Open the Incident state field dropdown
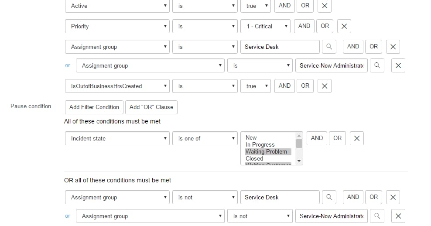431x226 pixels. click(117, 138)
